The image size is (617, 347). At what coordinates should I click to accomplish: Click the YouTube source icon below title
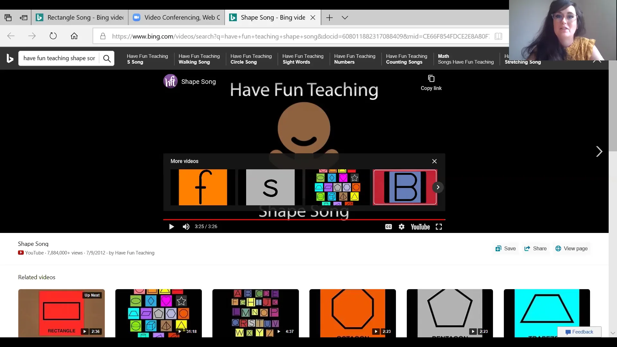21,253
